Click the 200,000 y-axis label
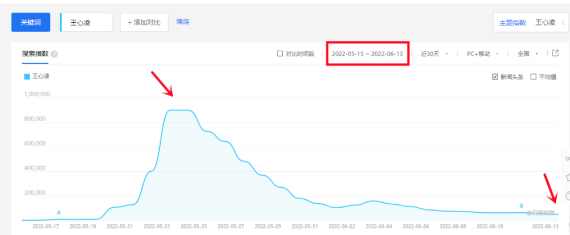The width and height of the screenshot is (570, 235). 35,192
